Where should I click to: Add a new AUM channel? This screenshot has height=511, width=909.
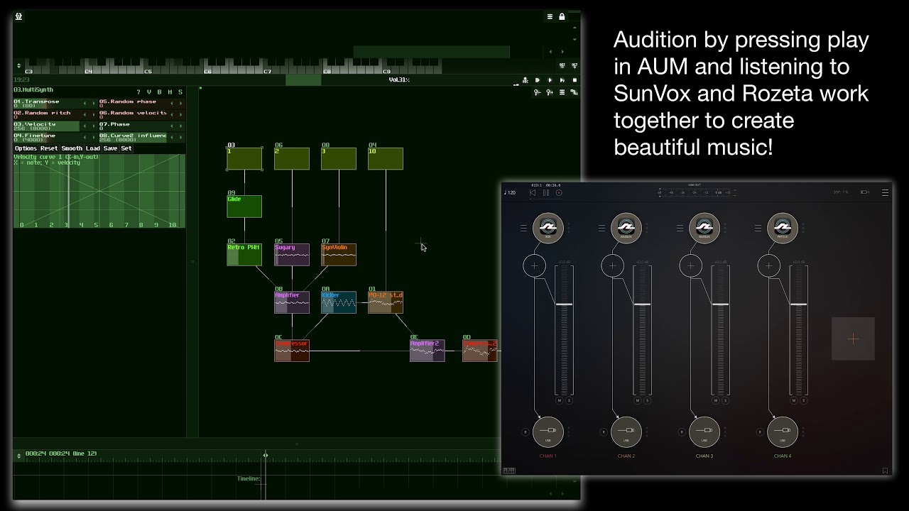(x=853, y=339)
